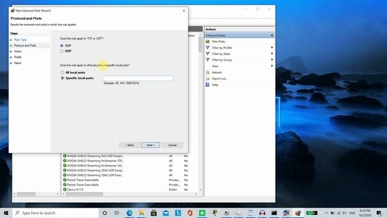Click the rules list vertical scrollbar thumb

tap(200, 44)
